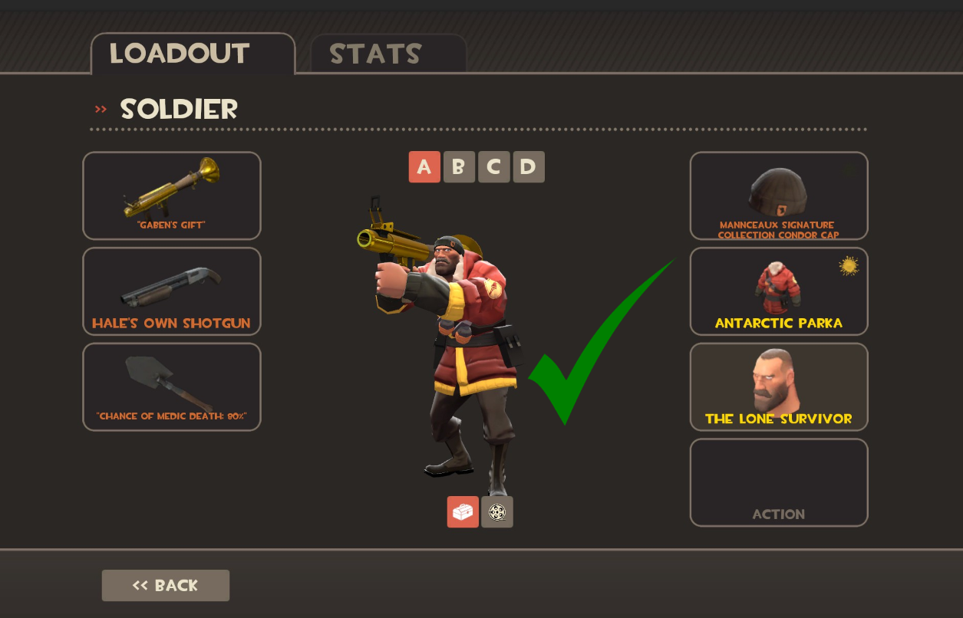The width and height of the screenshot is (963, 618).
Task: Open the Stats tab
Action: [x=388, y=54]
